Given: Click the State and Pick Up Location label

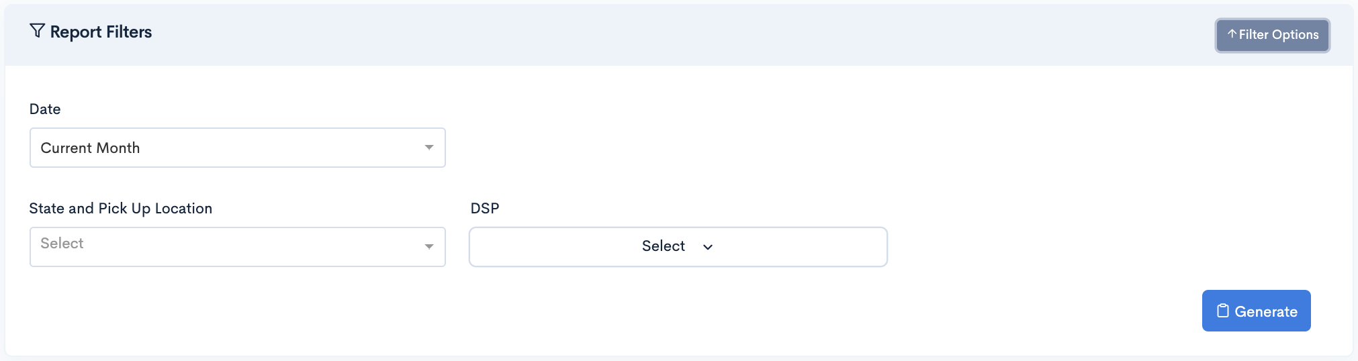Looking at the screenshot, I should tap(121, 208).
